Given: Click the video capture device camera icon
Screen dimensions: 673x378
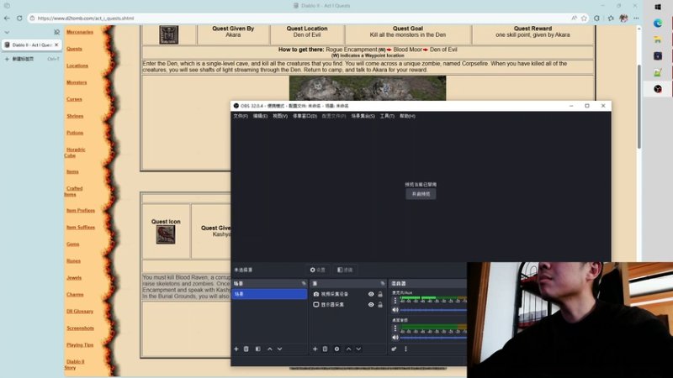Looking at the screenshot, I should pos(316,294).
